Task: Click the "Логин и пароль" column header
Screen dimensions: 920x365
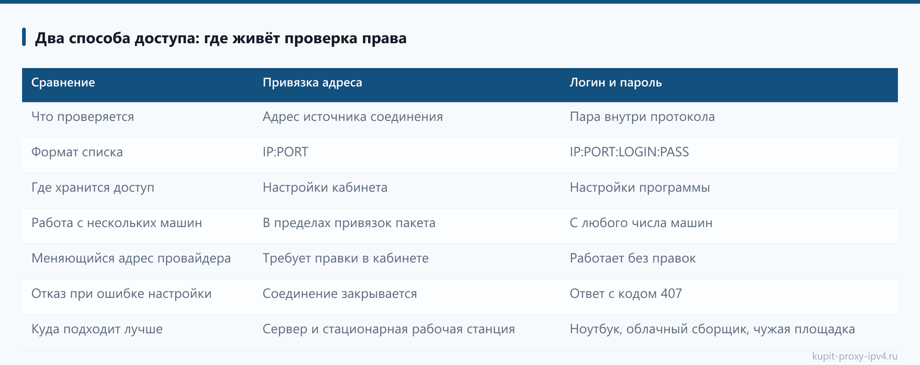Action: [616, 83]
